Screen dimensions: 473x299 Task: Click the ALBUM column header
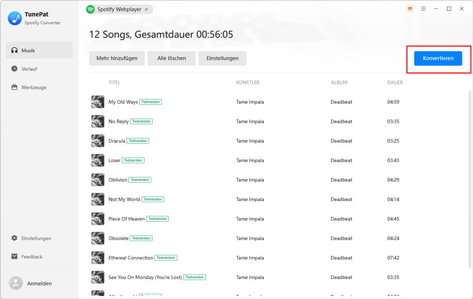point(339,83)
